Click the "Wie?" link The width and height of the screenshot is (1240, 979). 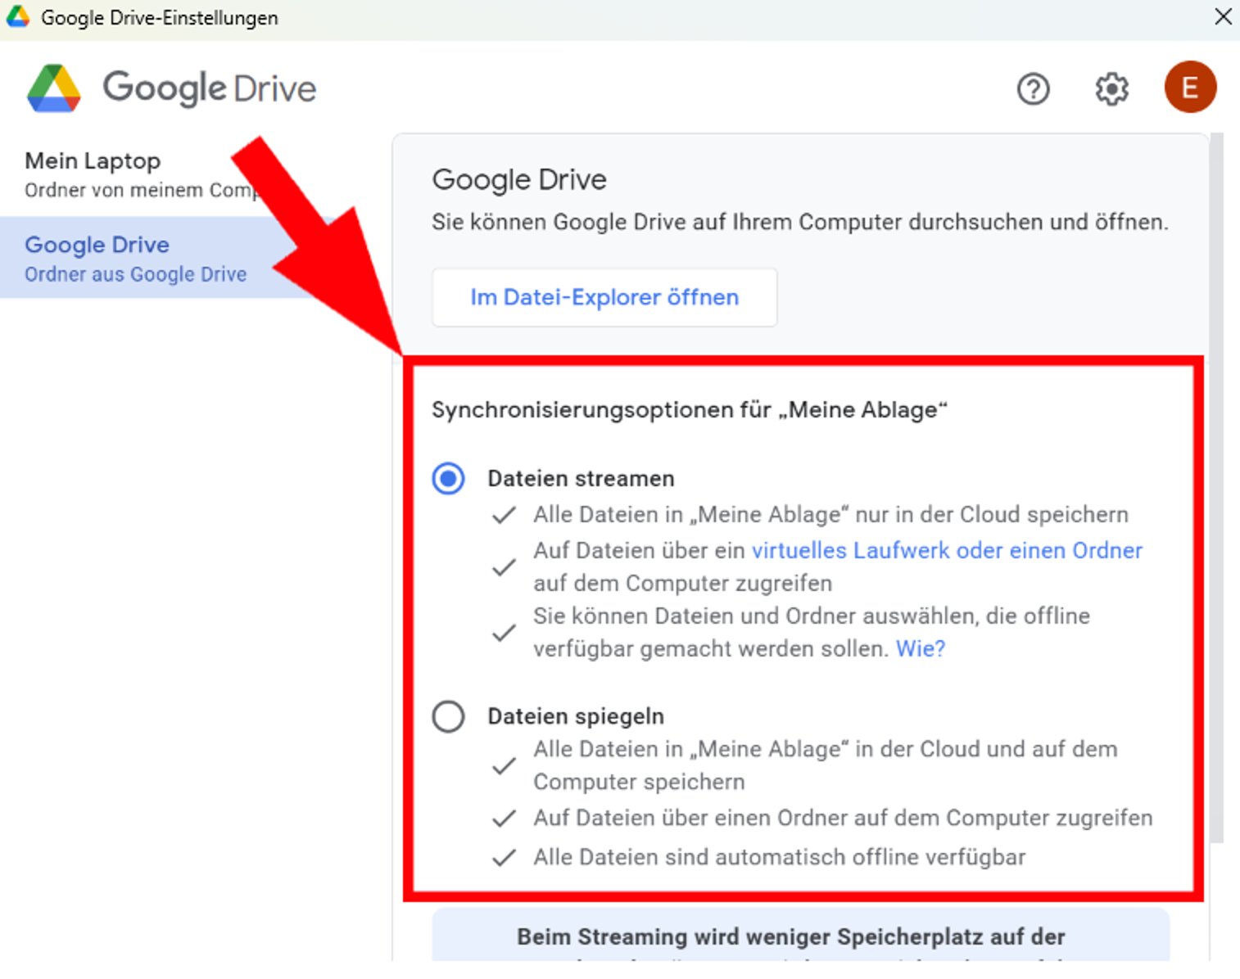tap(920, 648)
